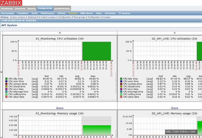The height and width of the screenshot is (138, 202).
Task: Click the 15.63 GB memory axis label
Action: (127, 116)
